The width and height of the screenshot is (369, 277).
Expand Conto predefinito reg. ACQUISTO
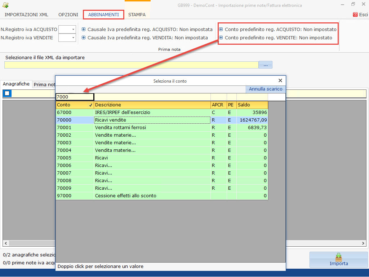tap(221, 30)
